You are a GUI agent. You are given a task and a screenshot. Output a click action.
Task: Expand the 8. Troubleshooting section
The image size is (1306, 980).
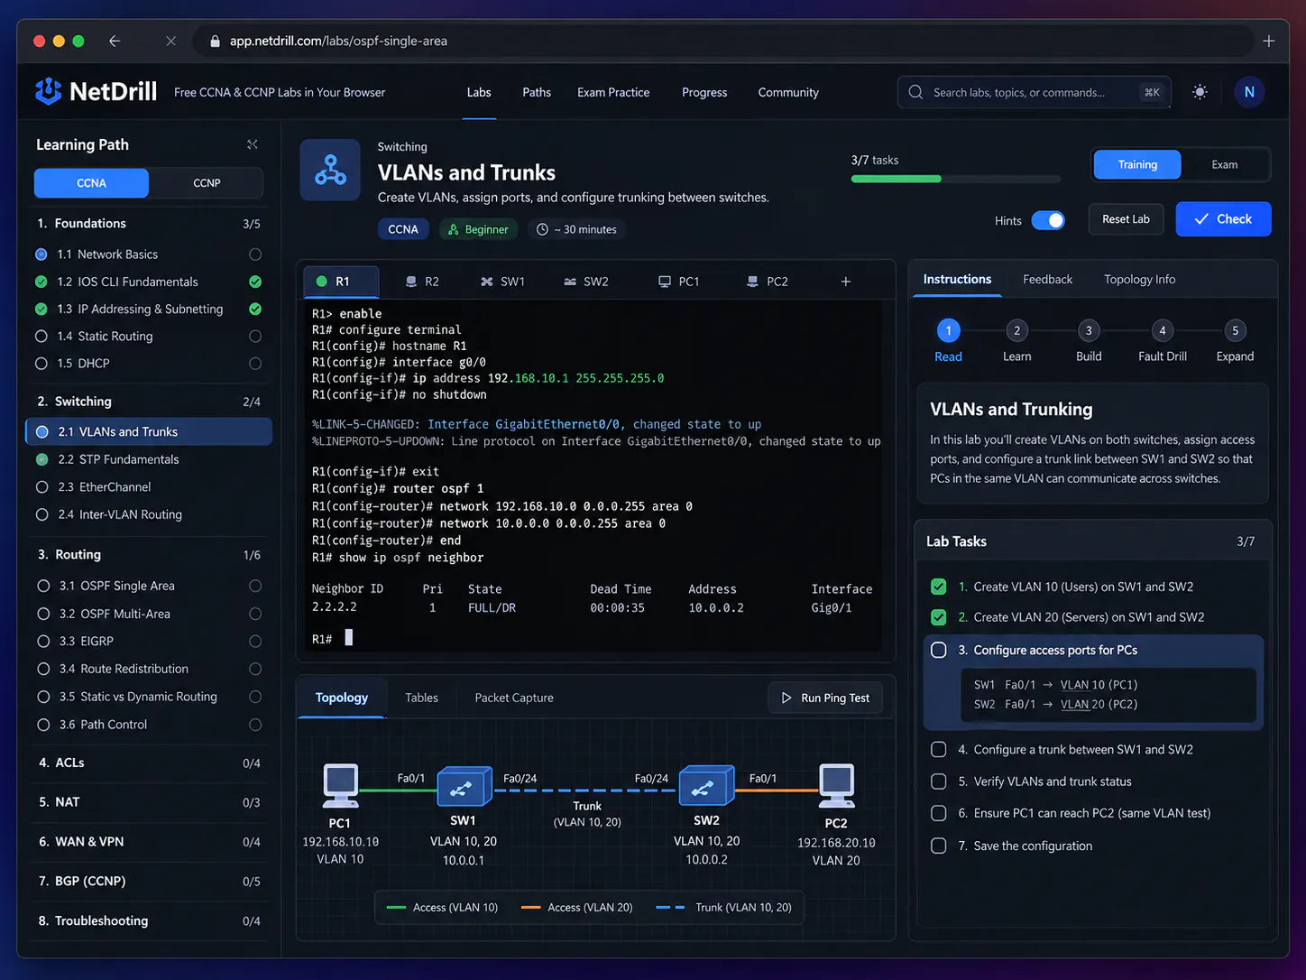[149, 920]
